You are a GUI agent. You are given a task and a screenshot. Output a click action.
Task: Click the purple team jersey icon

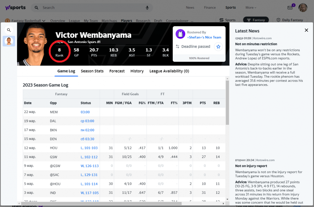(x=180, y=34)
